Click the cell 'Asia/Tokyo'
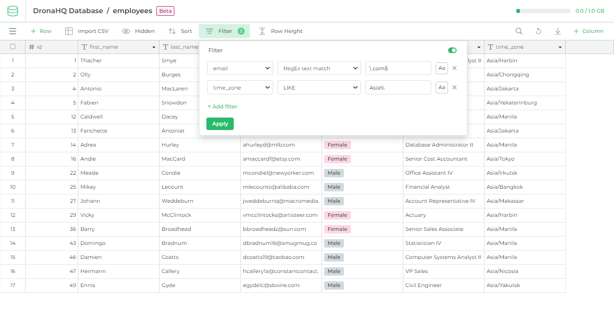 click(x=525, y=159)
